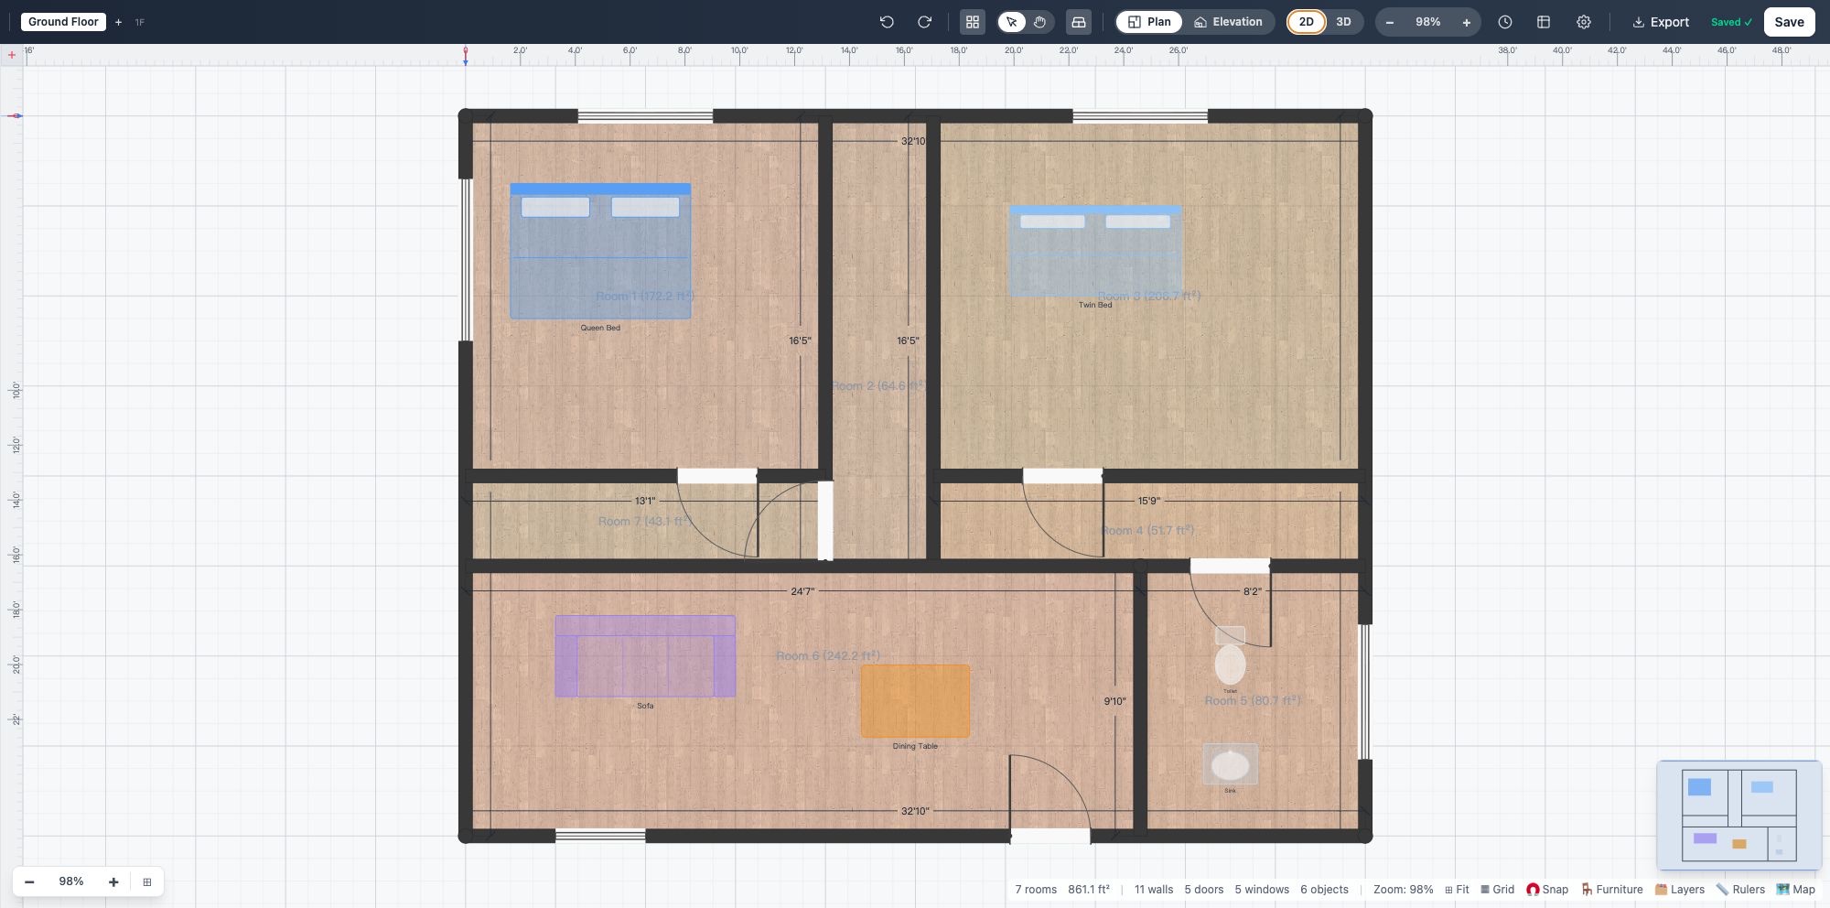Redo the last action
Screen dimensions: 1830x908
coord(925,22)
